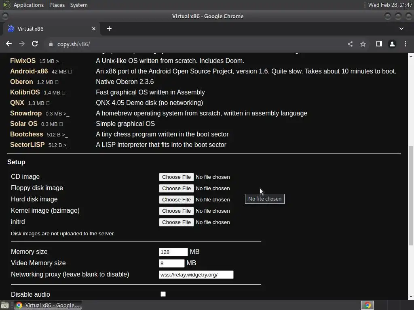Focus the Memory size field
Image resolution: width=414 pixels, height=310 pixels.
(x=173, y=252)
